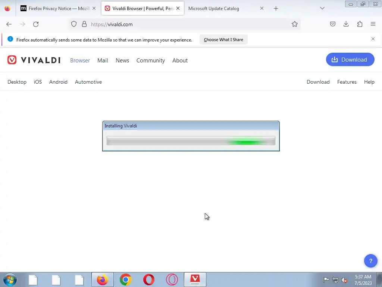Close the Firefox Privacy Notice tab
This screenshot has width=382, height=287.
pos(94,8)
